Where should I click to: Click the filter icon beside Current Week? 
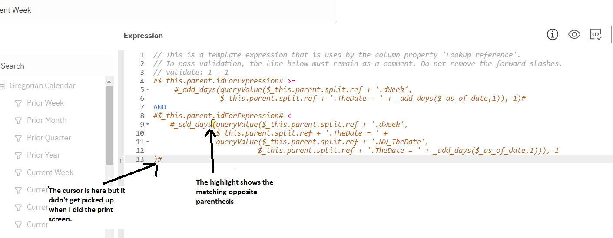[18, 172]
